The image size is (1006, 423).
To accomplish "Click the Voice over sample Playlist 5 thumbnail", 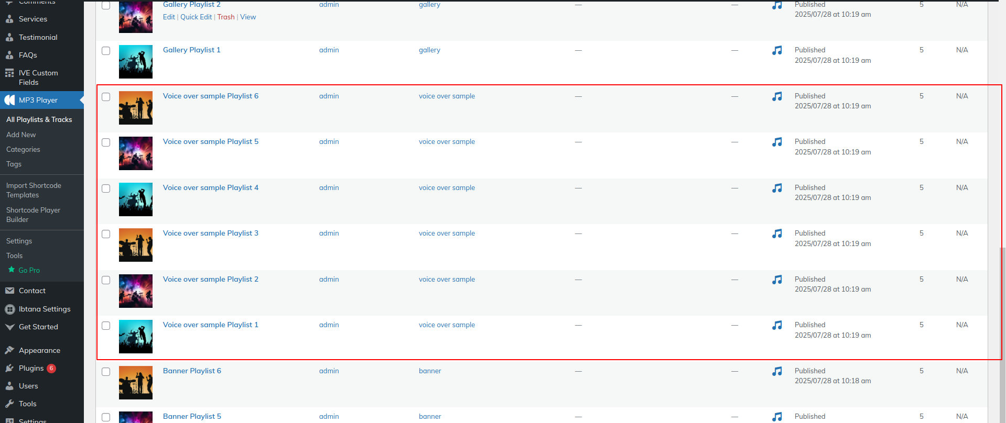I will pos(136,153).
